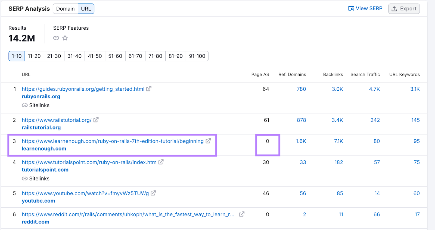Click external link icon next to railstutorial.org URL
This screenshot has height=230, width=435.
[x=96, y=120]
